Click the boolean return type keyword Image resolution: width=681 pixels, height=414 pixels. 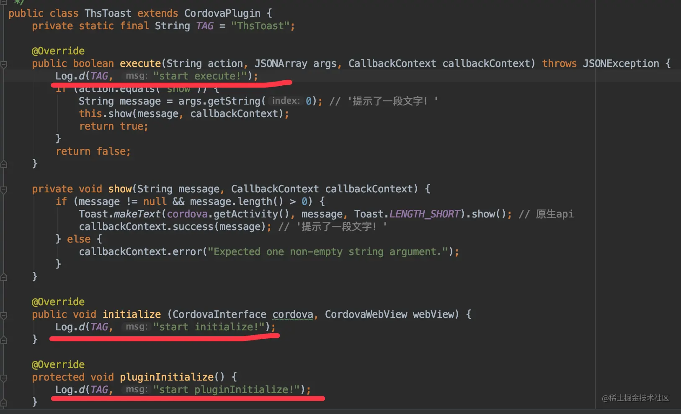93,64
